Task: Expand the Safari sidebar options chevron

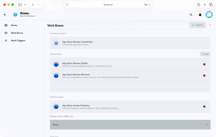Action: coord(25,5)
